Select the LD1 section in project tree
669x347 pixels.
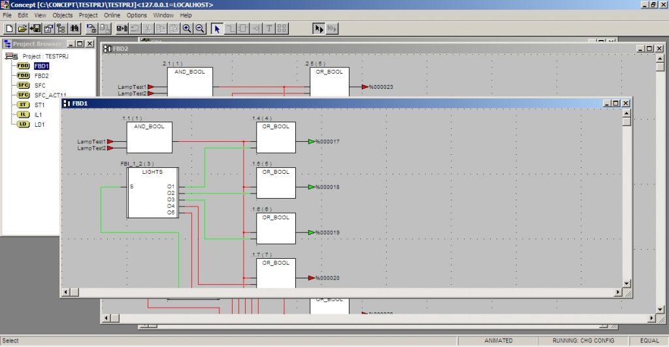coord(40,124)
